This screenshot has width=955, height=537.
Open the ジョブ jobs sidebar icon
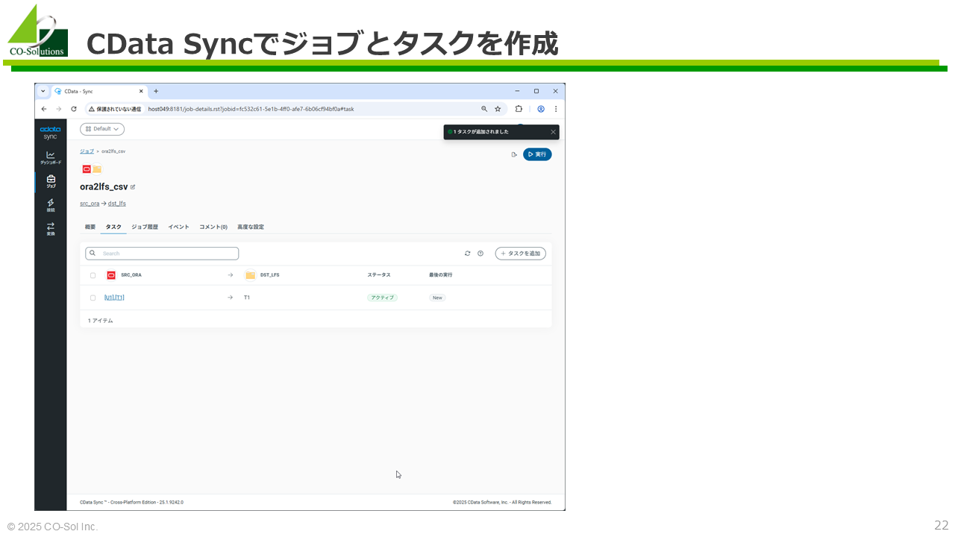[x=51, y=181]
